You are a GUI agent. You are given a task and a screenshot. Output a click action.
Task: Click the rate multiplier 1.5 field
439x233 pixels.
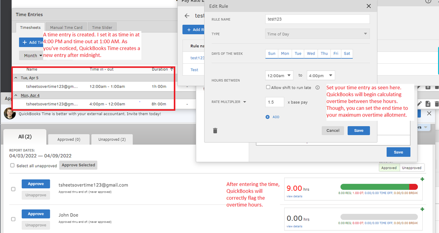tap(274, 102)
